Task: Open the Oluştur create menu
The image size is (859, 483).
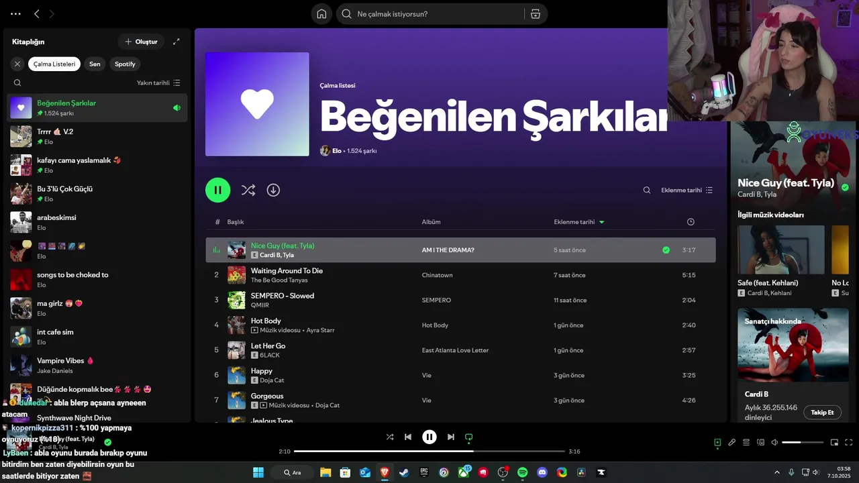Action: pyautogui.click(x=141, y=42)
